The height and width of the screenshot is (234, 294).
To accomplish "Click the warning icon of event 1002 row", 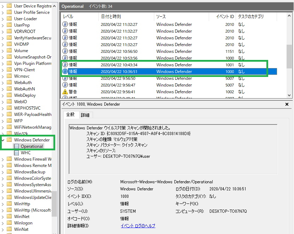I will click(x=65, y=92).
